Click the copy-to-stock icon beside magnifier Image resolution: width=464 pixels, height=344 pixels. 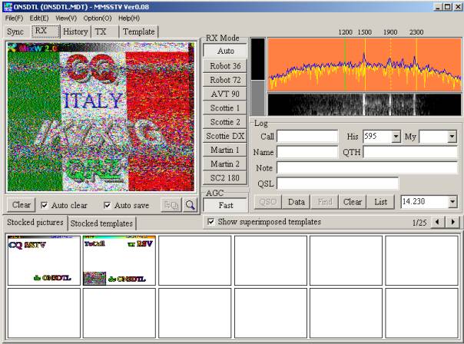coord(171,205)
